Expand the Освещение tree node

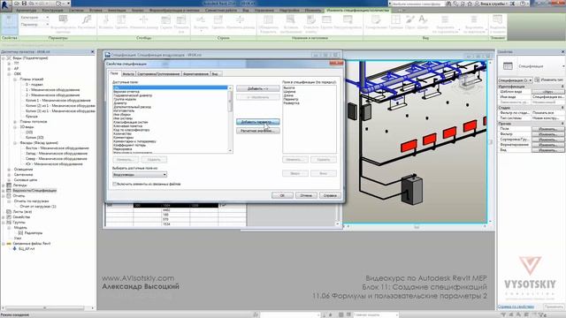9,170
